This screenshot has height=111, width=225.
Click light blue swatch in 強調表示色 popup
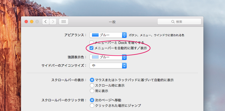click(x=95, y=57)
